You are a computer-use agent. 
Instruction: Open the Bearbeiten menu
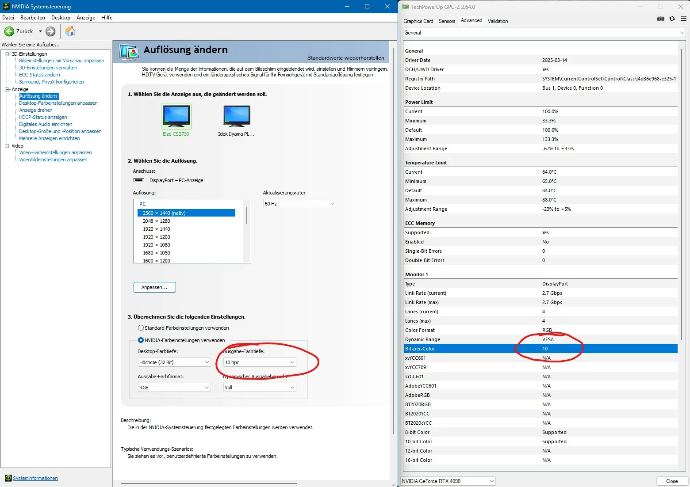coord(33,18)
